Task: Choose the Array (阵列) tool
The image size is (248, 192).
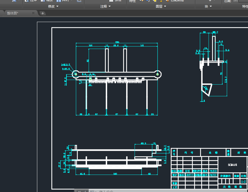Action: (59, 1)
